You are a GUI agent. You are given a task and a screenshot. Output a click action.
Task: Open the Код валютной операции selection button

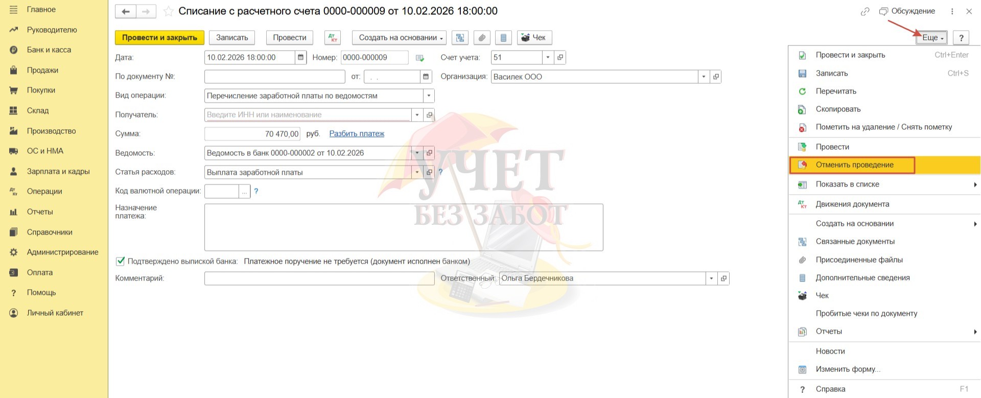245,192
